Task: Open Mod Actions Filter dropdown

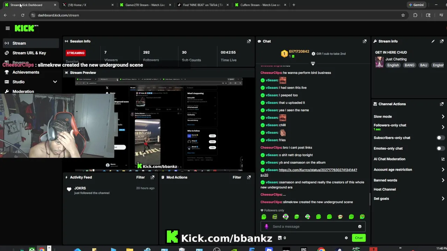Action: [237, 177]
